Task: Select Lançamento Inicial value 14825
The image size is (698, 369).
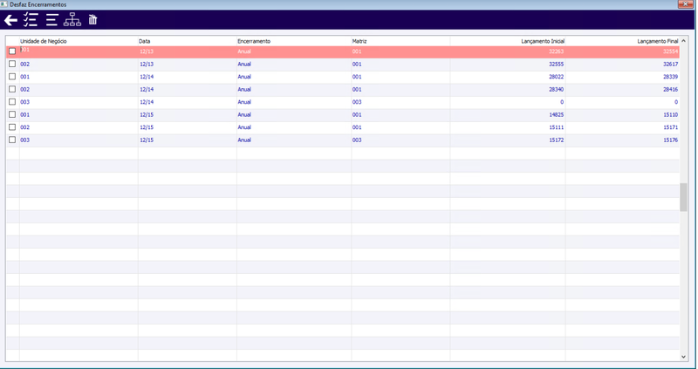Action: (x=556, y=114)
